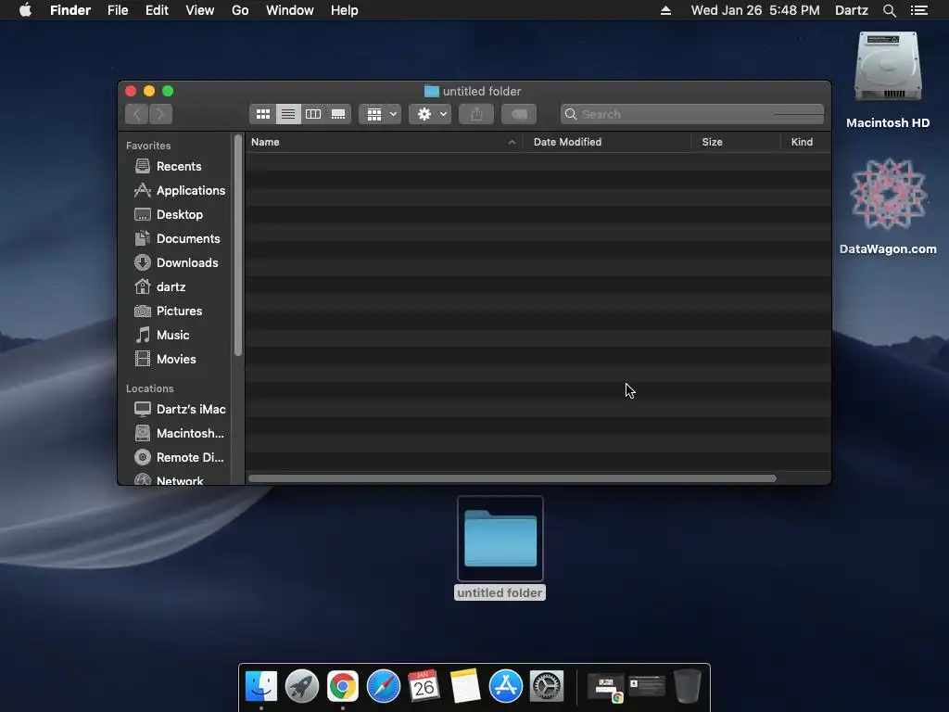
Task: Switch Finder to list view
Action: 288,114
